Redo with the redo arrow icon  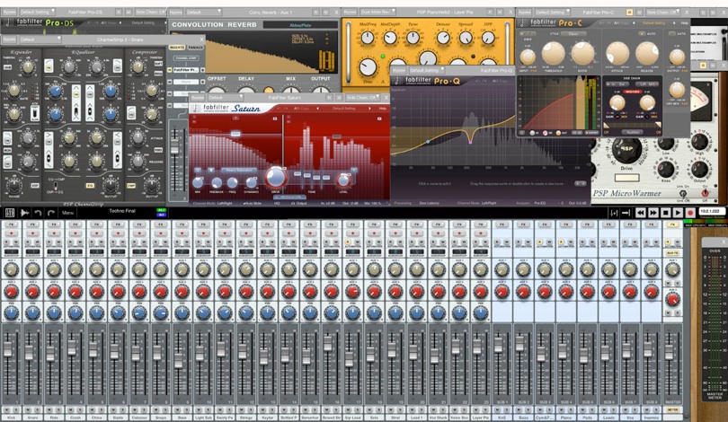pos(51,213)
